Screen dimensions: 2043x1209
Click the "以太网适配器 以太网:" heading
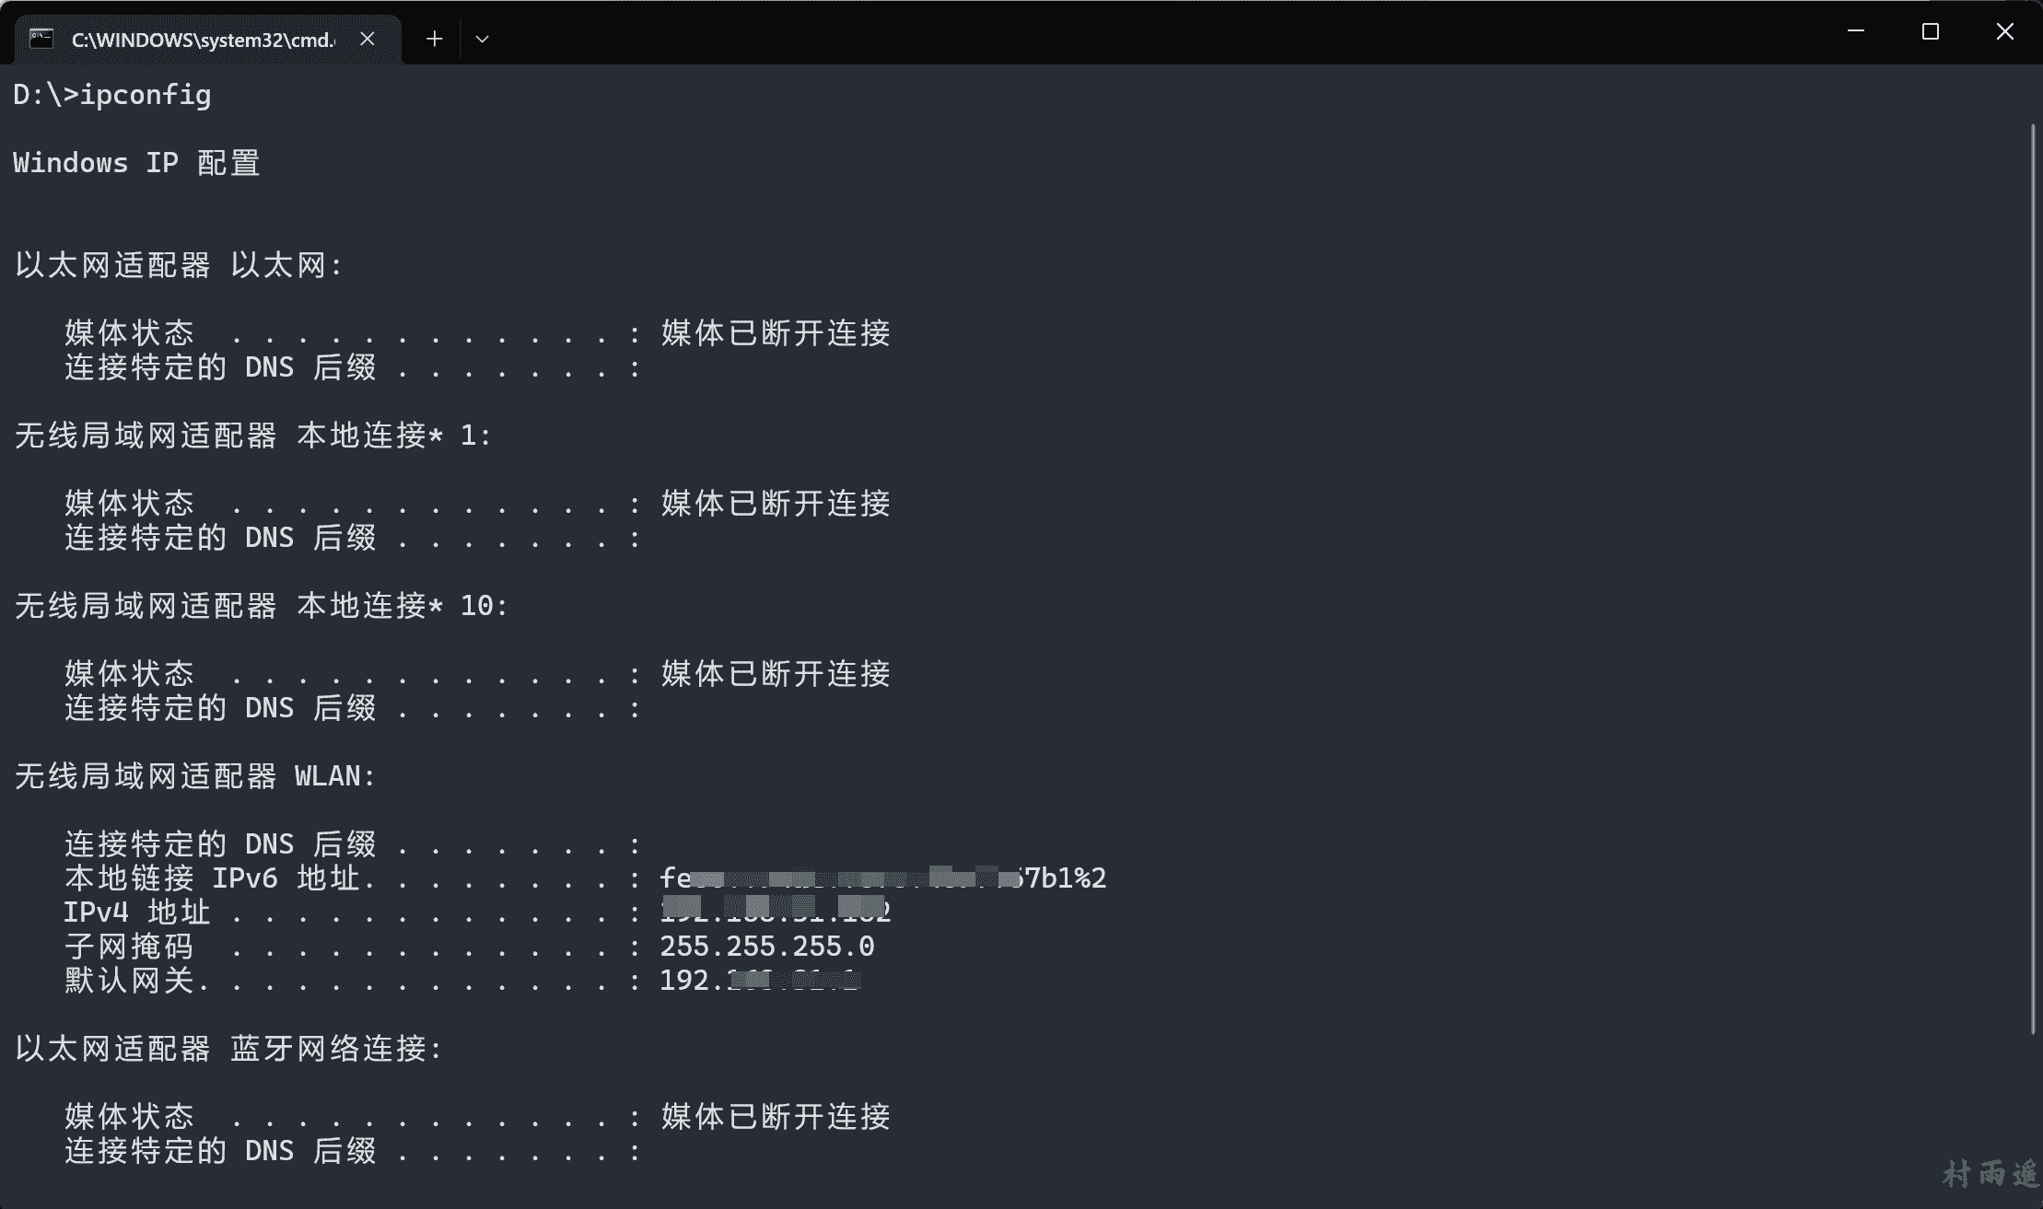(179, 265)
